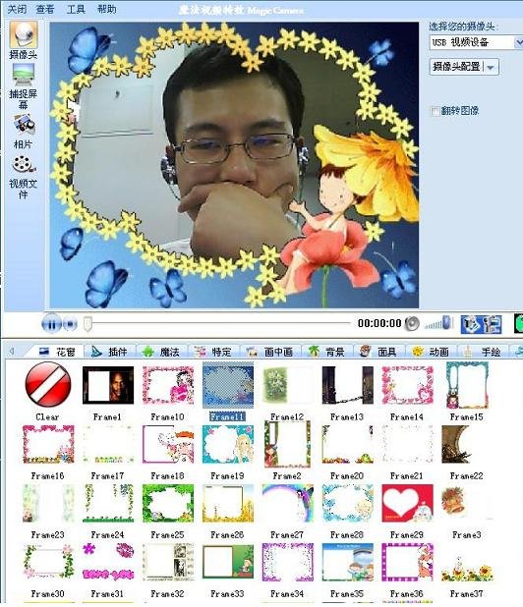Switch to the 手绘 tab

click(483, 352)
